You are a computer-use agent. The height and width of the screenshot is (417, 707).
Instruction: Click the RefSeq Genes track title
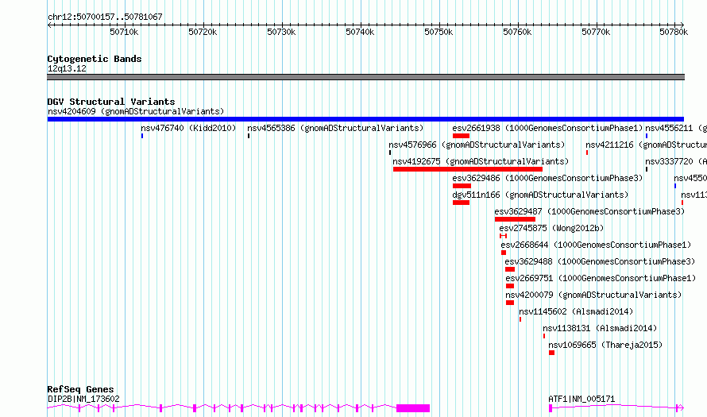(80, 389)
